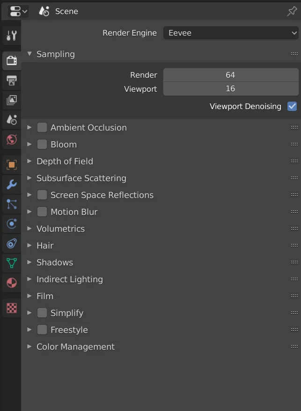301x411 pixels.
Task: Open the World properties tab
Action: tap(11, 139)
